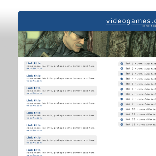This screenshot has width=156, height=156.
Task: Click the bullet icon beside link 13
Action: point(122,124)
